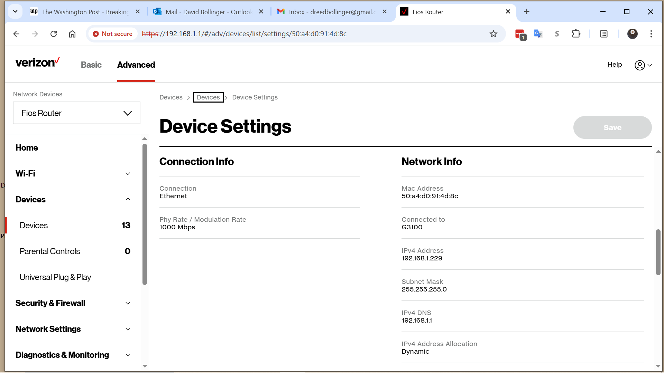Close the Fios Router tab

tap(508, 11)
